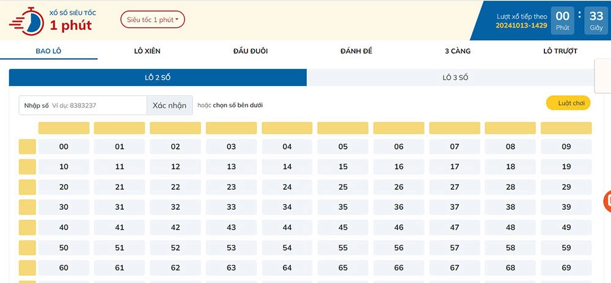Click yellow row selector beside number 40
The height and width of the screenshot is (283, 611).
click(27, 227)
